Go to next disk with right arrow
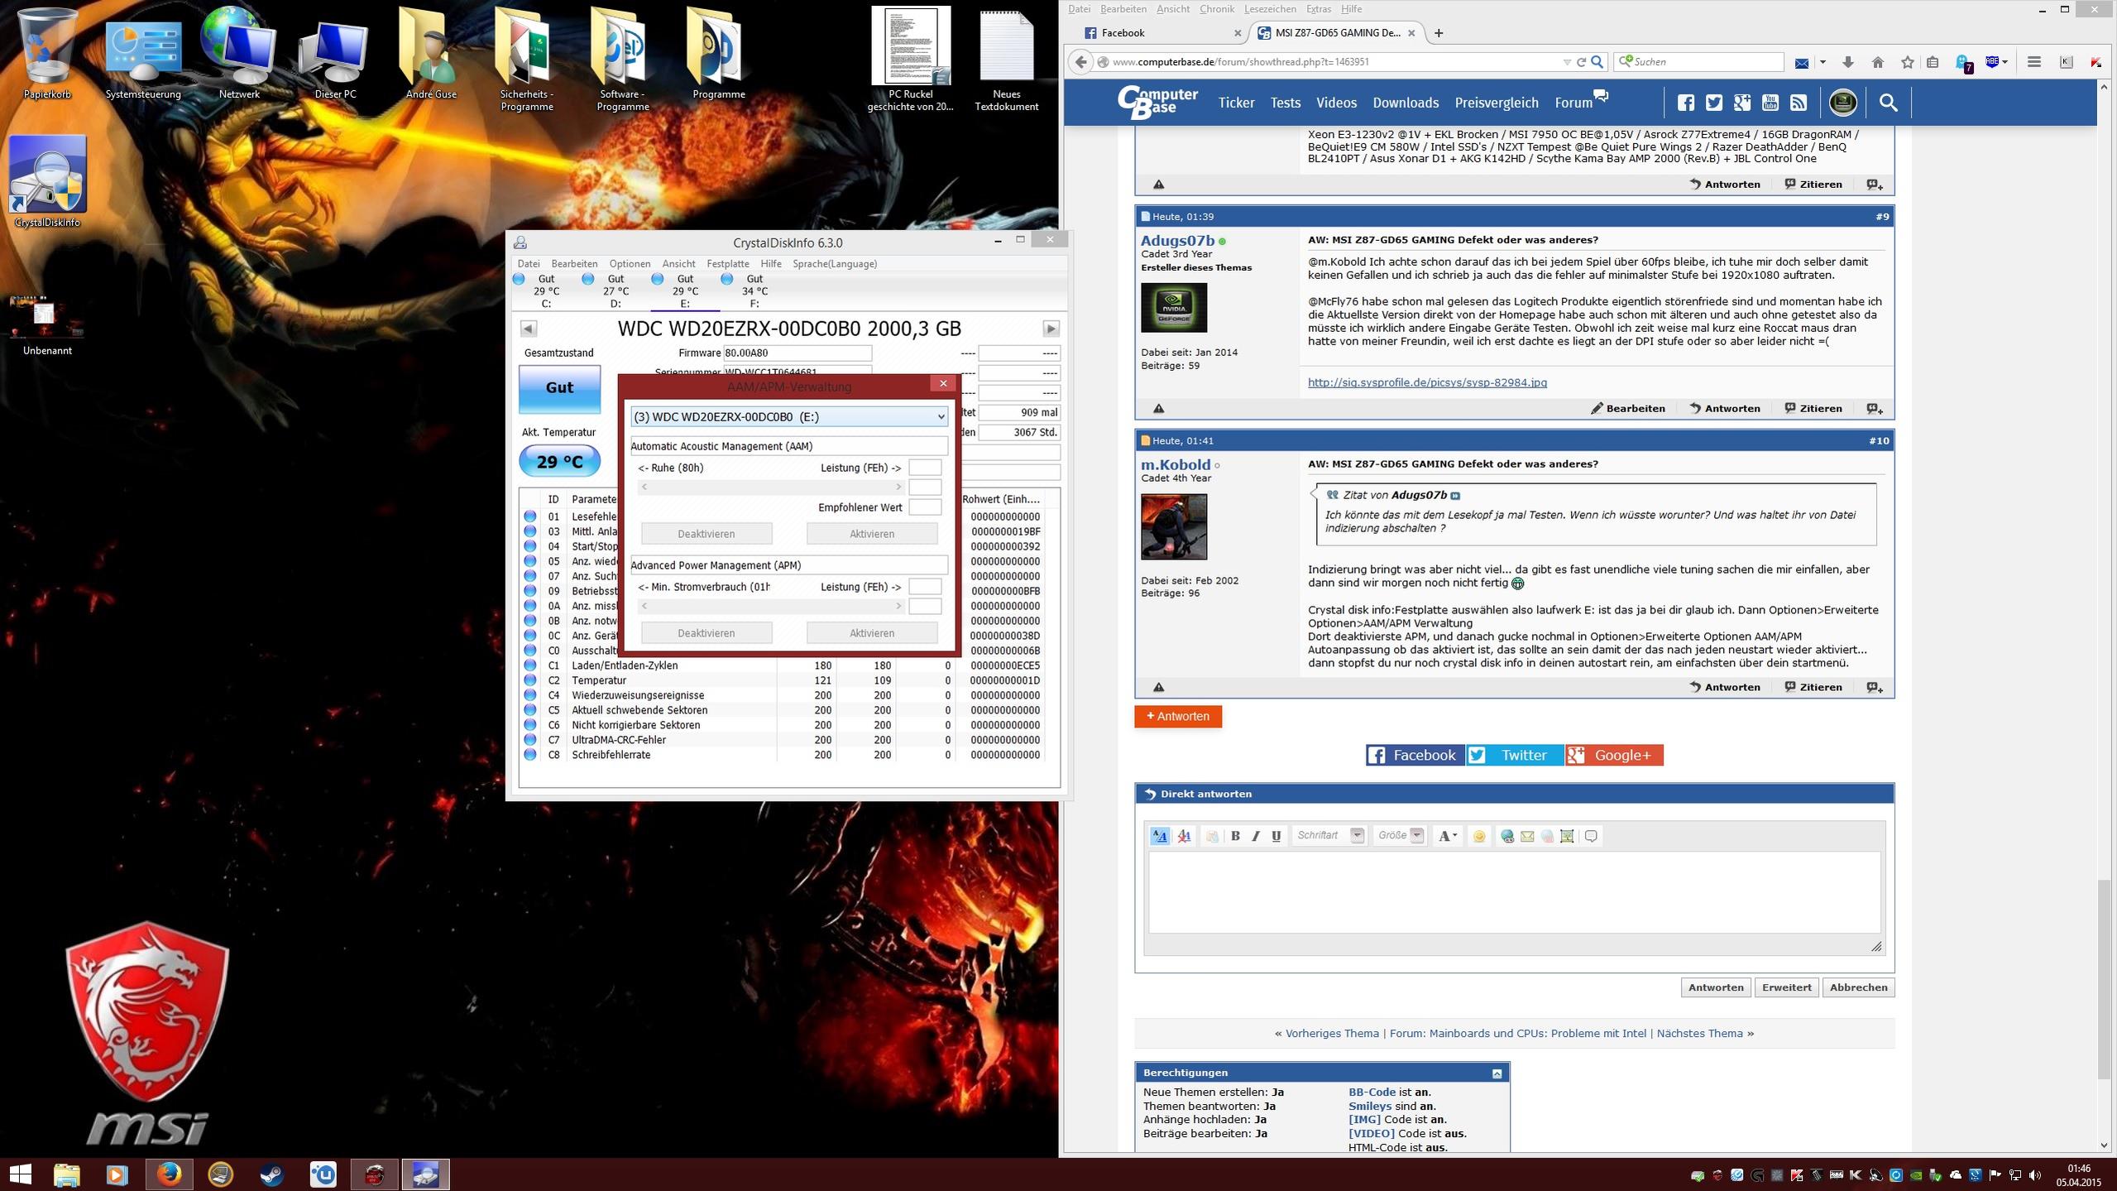 (x=1051, y=329)
